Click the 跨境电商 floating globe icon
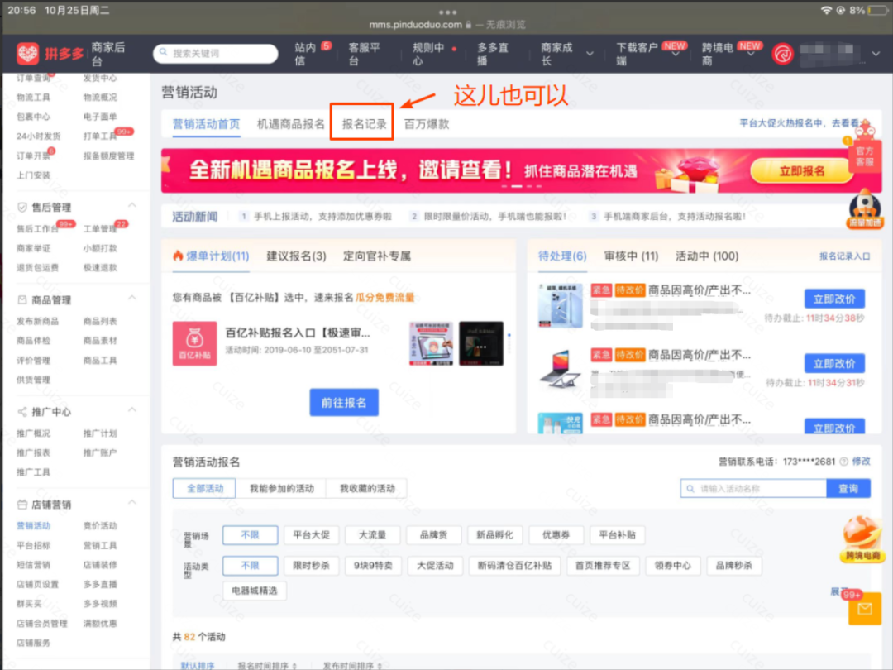 [862, 538]
